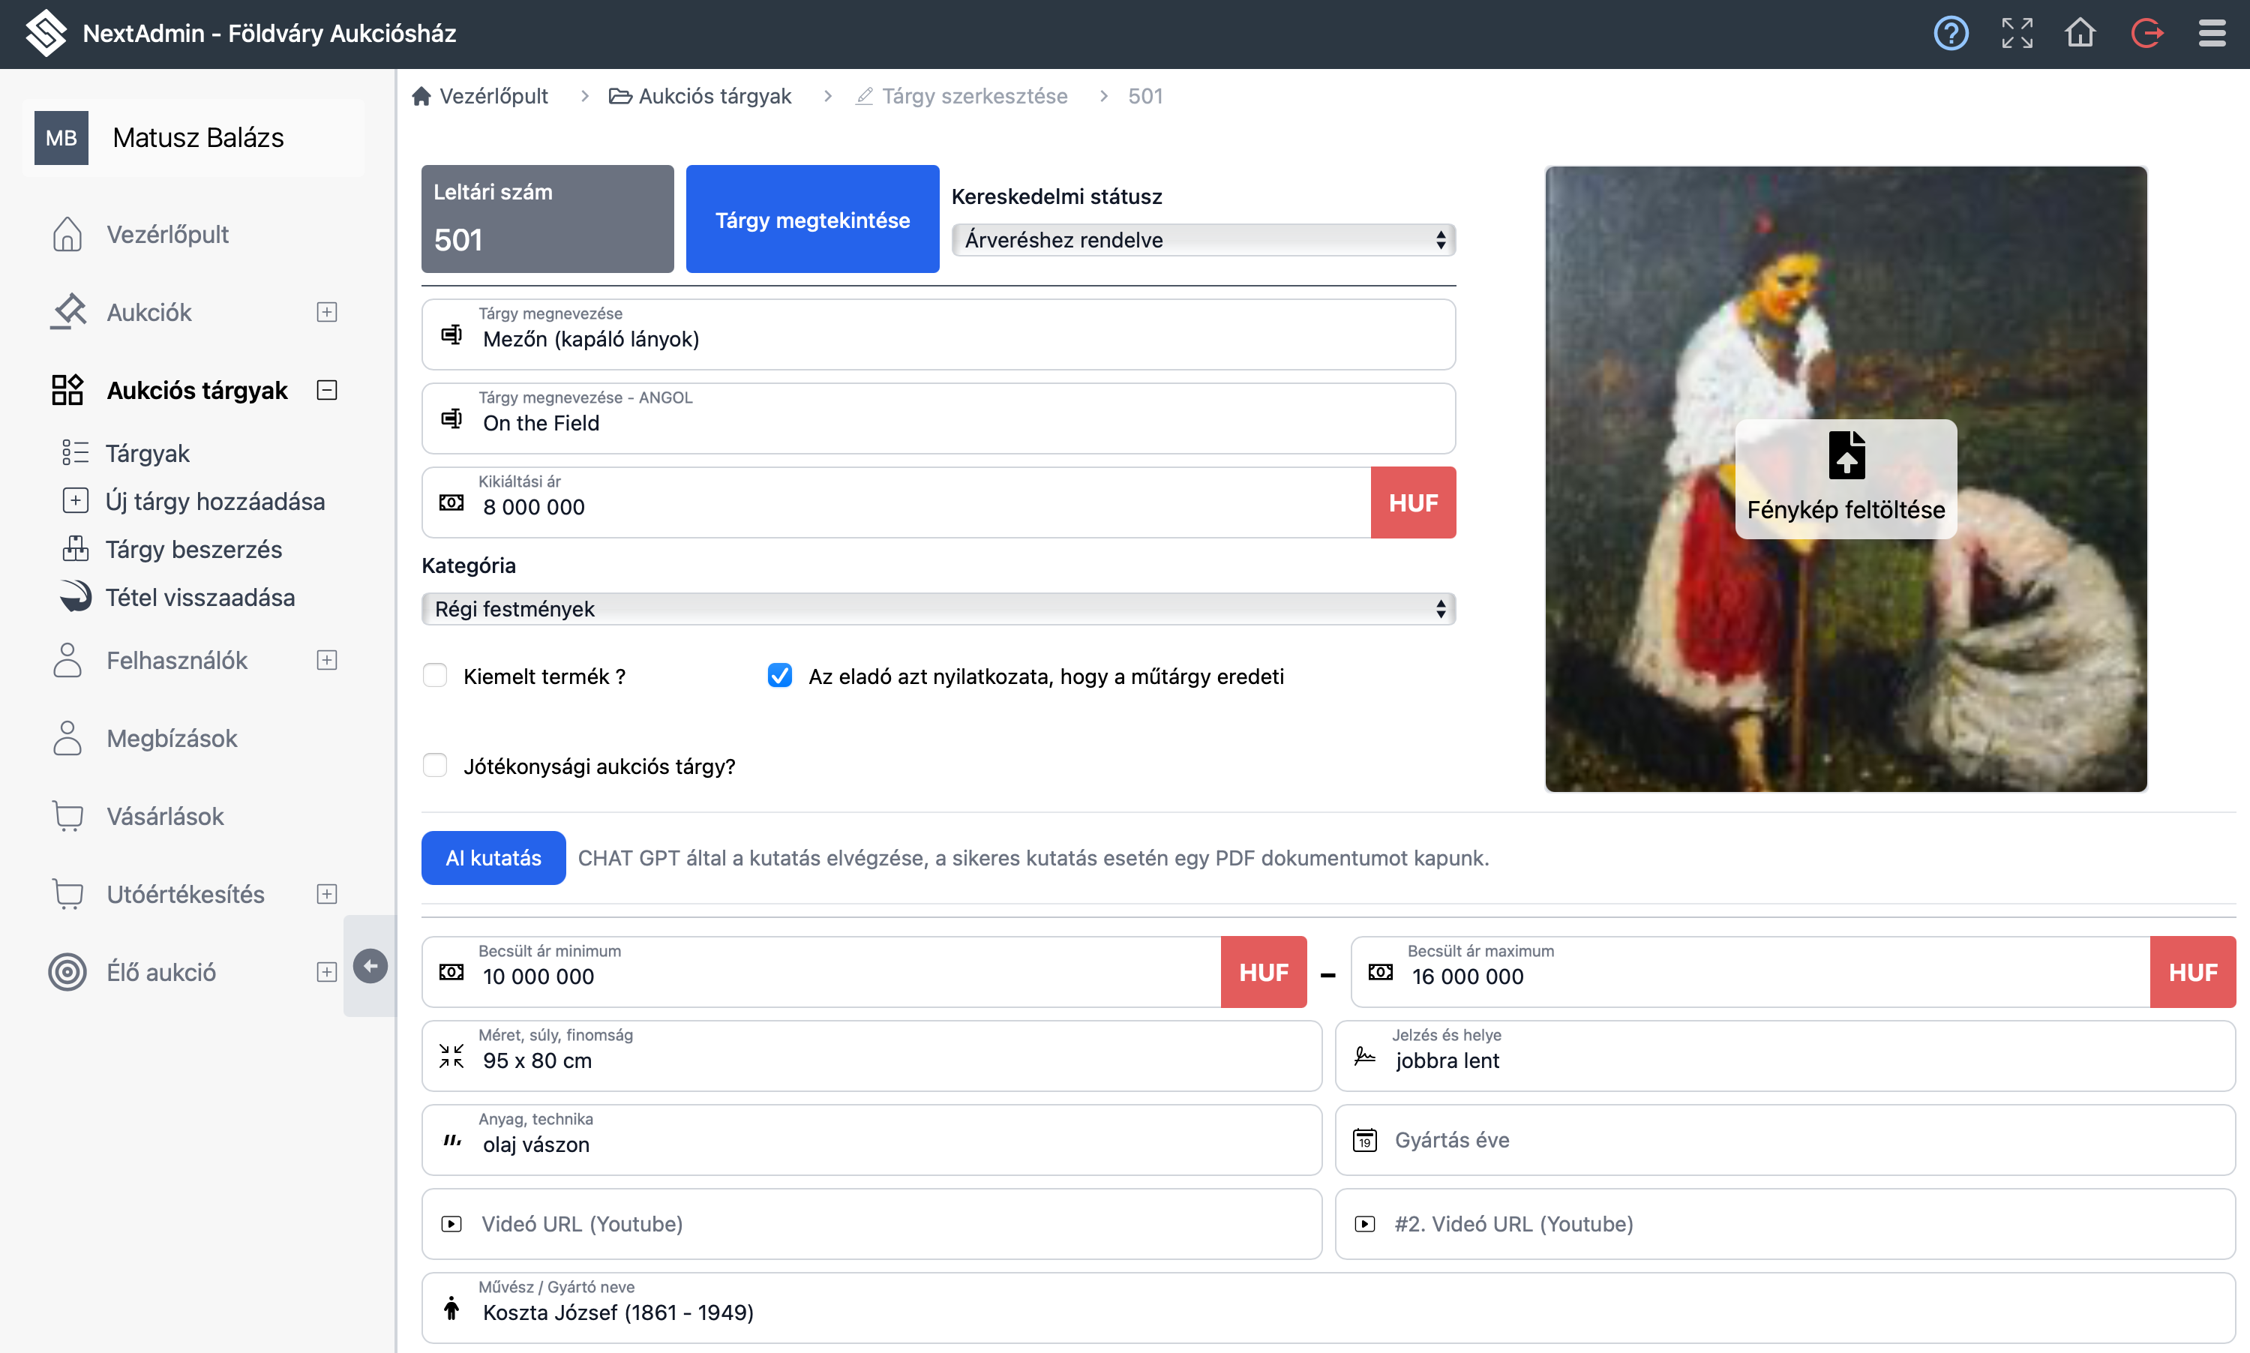This screenshot has width=2250, height=1353.
Task: Start the AI kutatás button
Action: (493, 857)
